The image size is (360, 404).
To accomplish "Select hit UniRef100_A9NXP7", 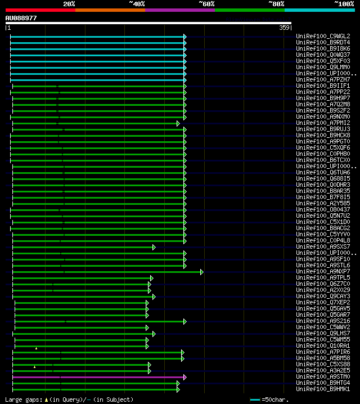I will point(323,271).
